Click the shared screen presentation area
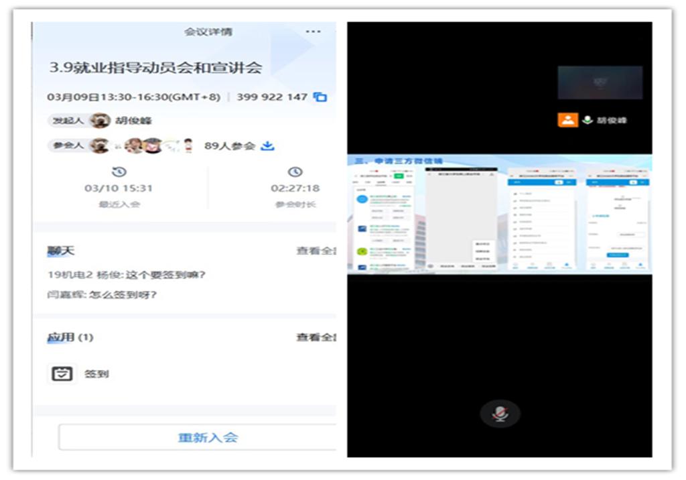Viewport: 686px width, 480px height. click(x=499, y=215)
